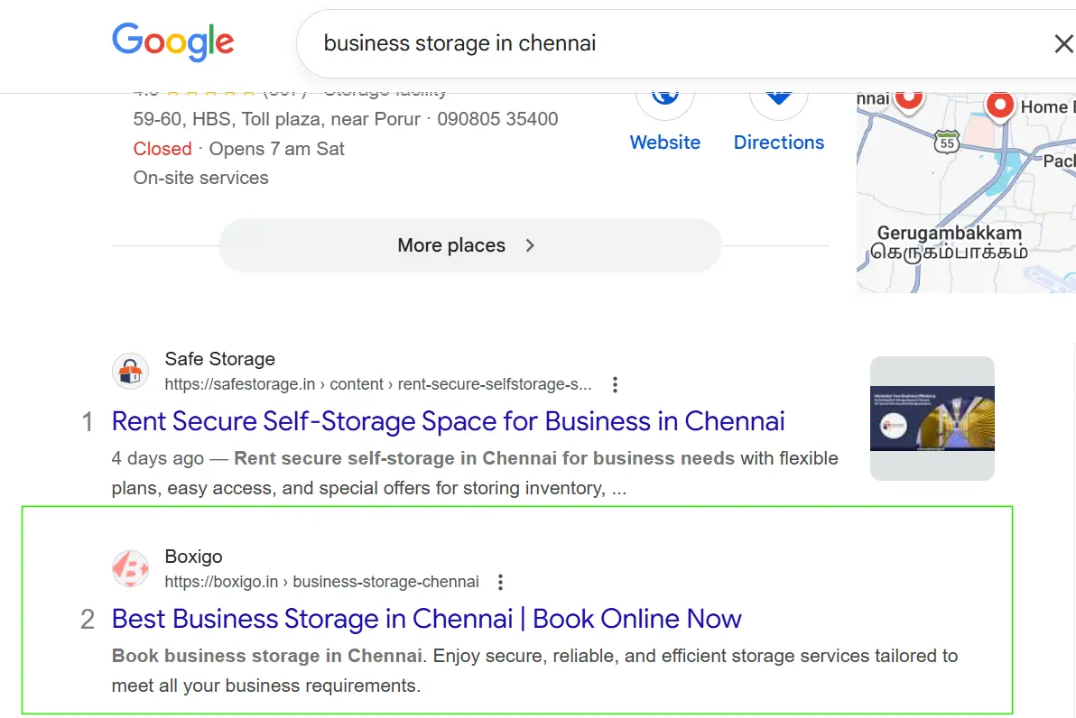Click the Safe Storage result thumbnail image

click(932, 419)
